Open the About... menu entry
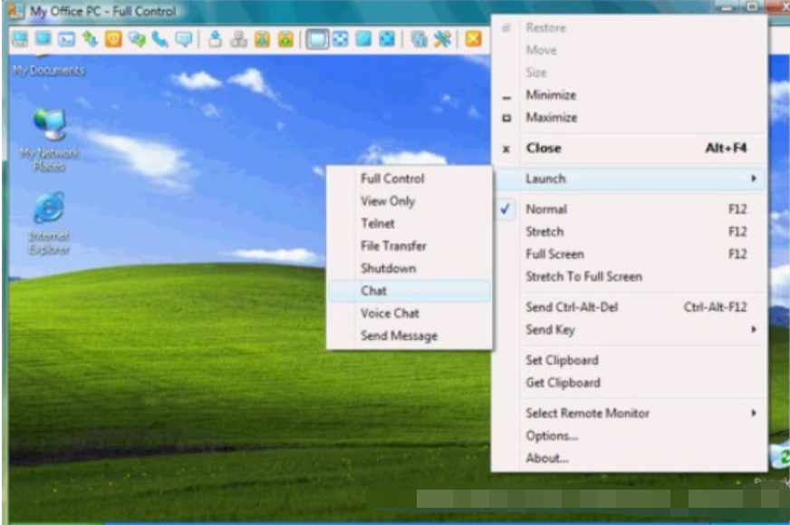This screenshot has width=790, height=525. (x=547, y=458)
